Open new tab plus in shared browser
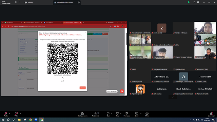Screen dimensions: 217x122 pyautogui.click(x=83, y=23)
